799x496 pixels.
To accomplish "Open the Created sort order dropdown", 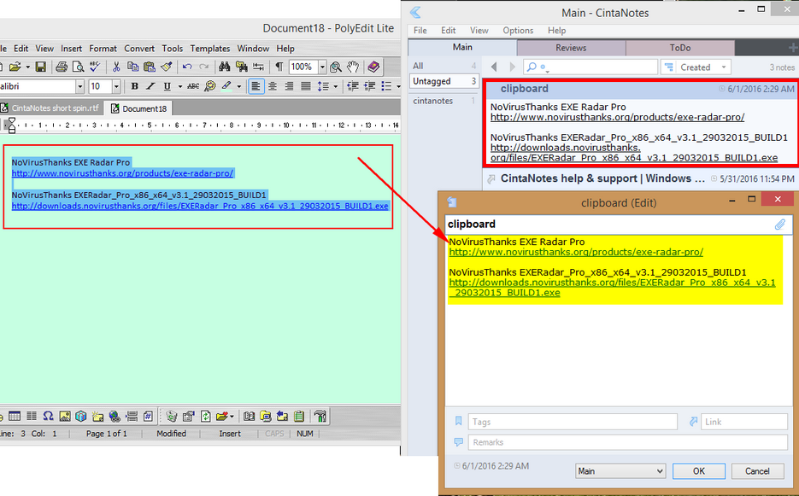I will (x=696, y=67).
